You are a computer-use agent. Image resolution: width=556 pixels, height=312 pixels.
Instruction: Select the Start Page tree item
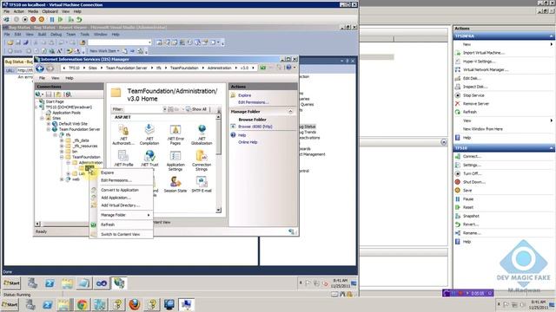(55, 101)
